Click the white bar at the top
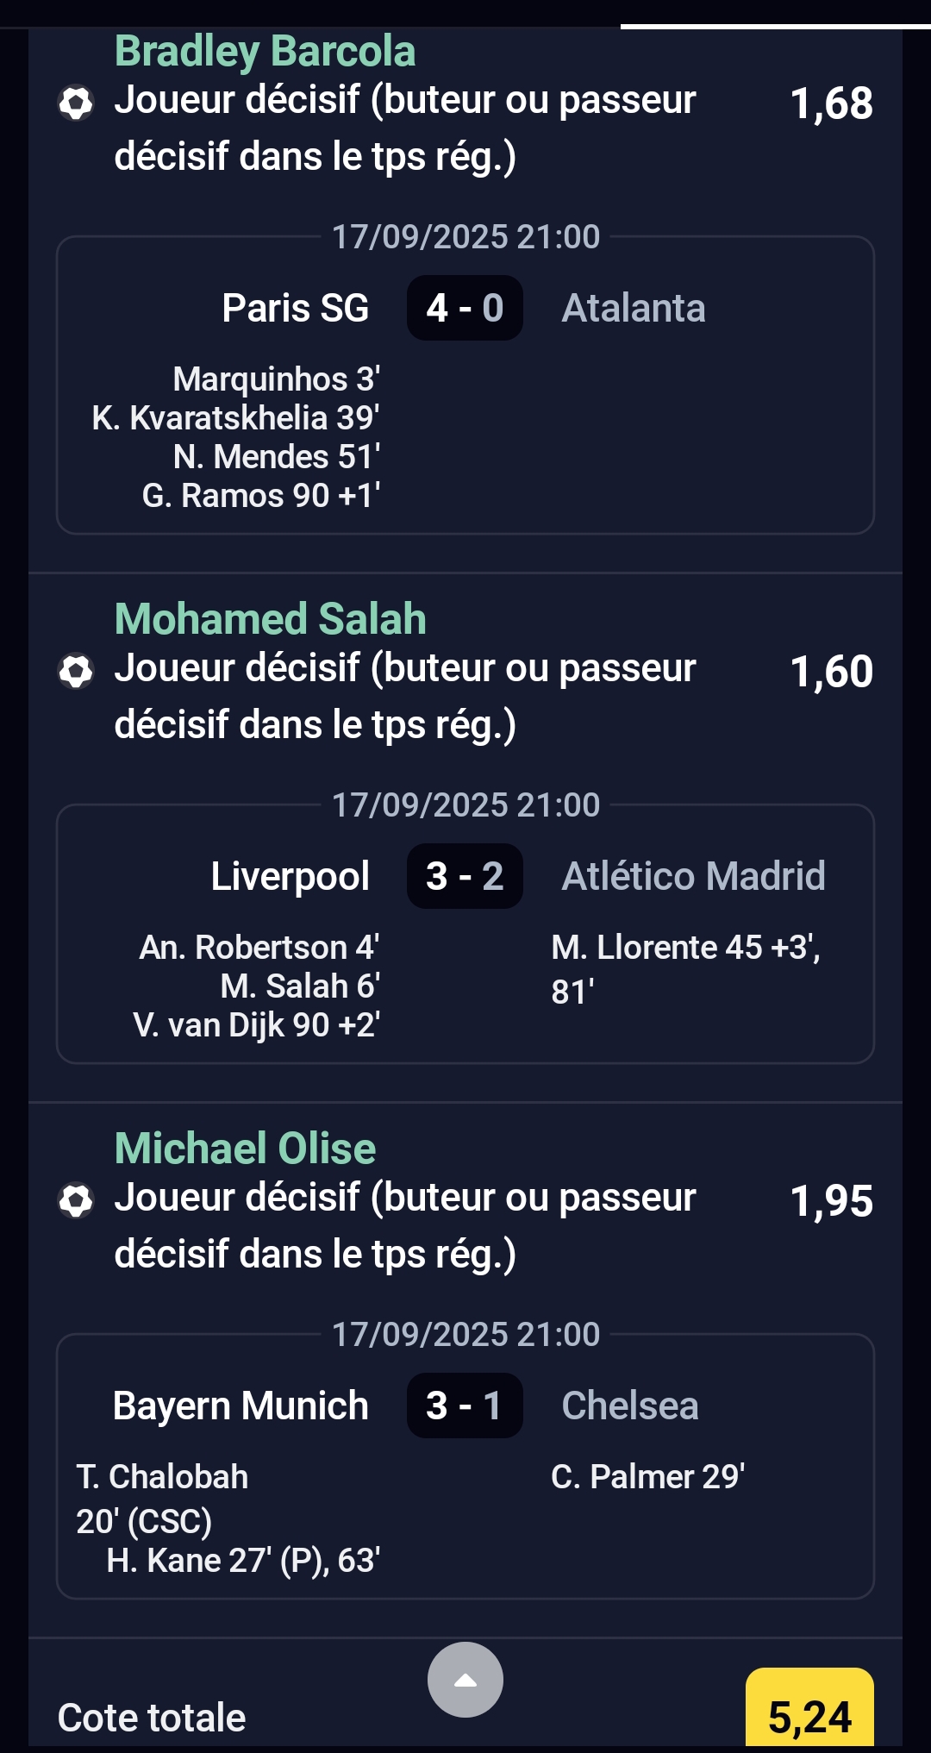Viewport: 931px width, 1753px height. click(775, 26)
